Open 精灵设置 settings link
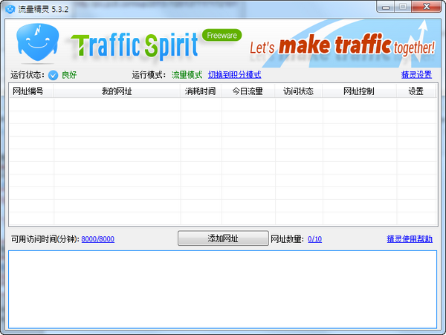Screen dimensions: 446x335 click(416, 75)
